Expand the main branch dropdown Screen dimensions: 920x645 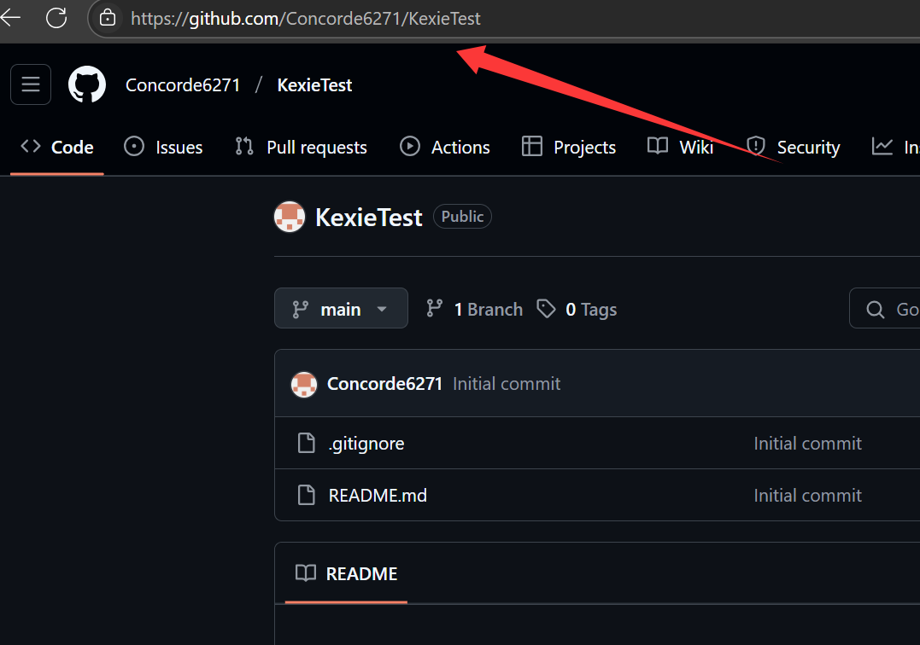coord(341,308)
